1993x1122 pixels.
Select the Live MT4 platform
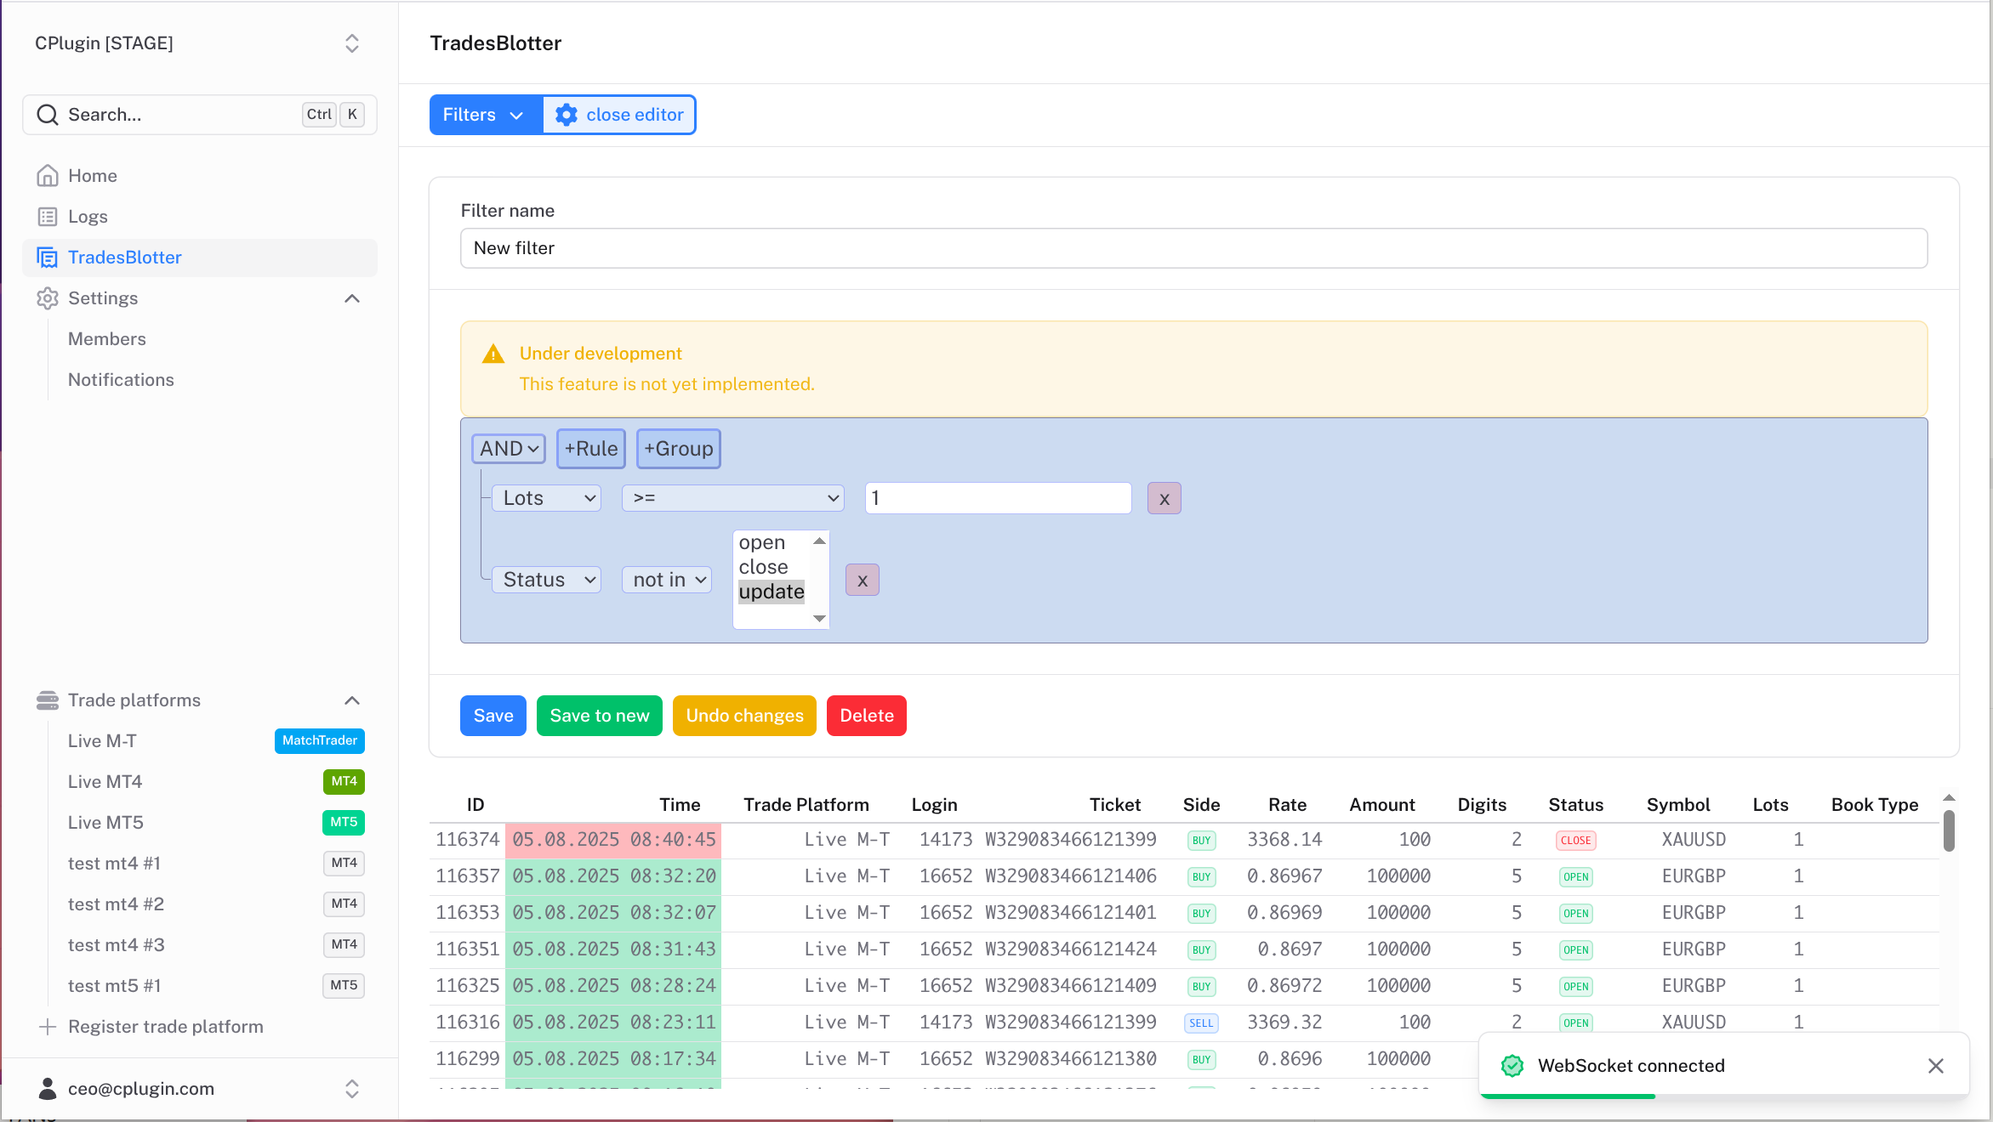pos(105,782)
